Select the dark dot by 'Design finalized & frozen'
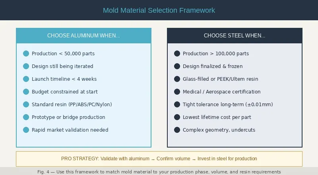Image resolution: width=318 pixels, height=175 pixels. pyautogui.click(x=177, y=66)
